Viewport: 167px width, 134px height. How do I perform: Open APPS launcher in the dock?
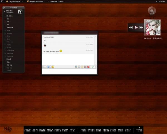(35, 130)
